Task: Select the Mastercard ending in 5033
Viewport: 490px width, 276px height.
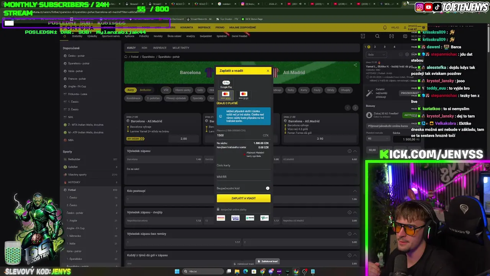Action: 225,95
